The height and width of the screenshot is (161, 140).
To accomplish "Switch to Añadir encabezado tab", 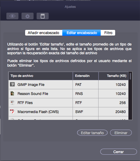I will click(x=43, y=33).
